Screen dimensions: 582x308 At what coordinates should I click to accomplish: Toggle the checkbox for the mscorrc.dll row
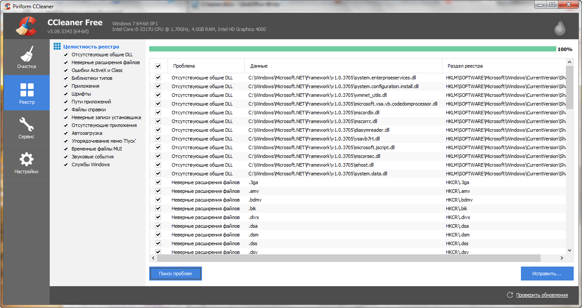coord(158,121)
